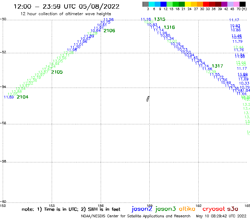Select the light blue 9 ft legend swatch
Screen dimensions: 250x219
click(157, 4)
